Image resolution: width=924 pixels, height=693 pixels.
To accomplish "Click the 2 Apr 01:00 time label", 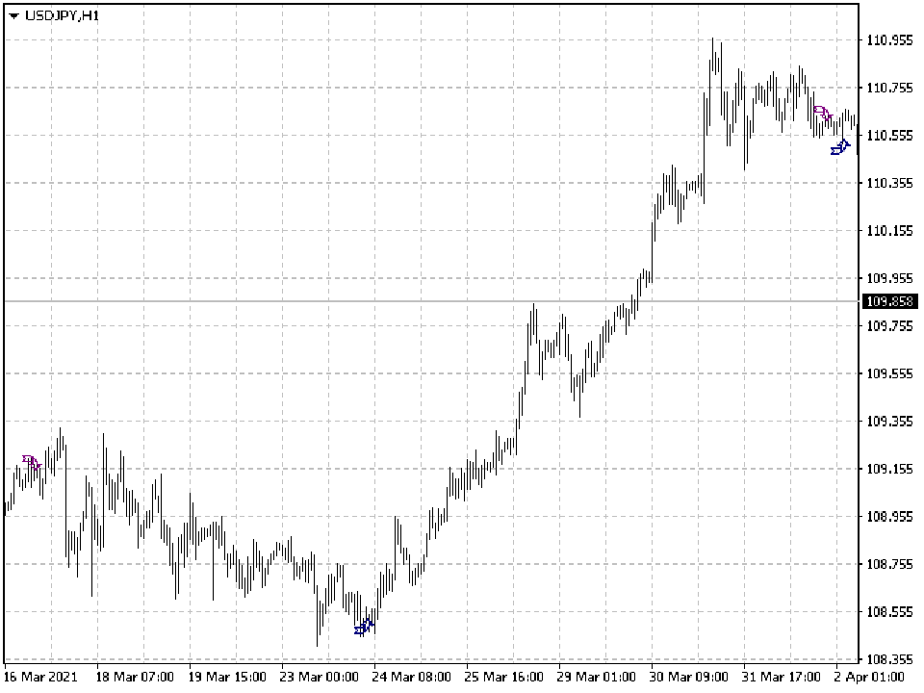I will [x=868, y=677].
